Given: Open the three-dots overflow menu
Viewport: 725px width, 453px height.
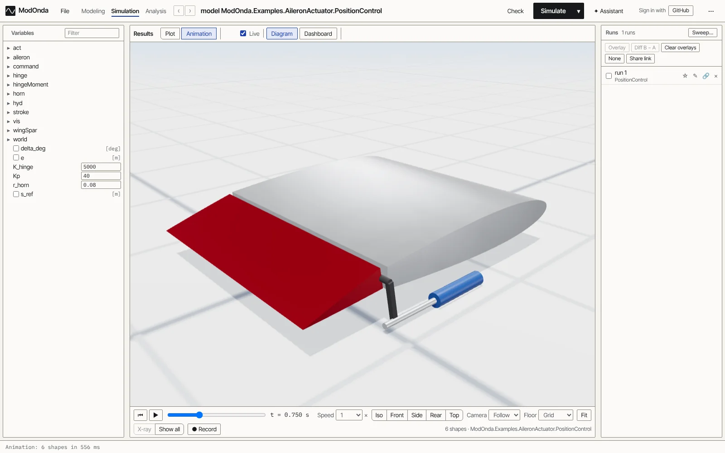Looking at the screenshot, I should (x=711, y=11).
